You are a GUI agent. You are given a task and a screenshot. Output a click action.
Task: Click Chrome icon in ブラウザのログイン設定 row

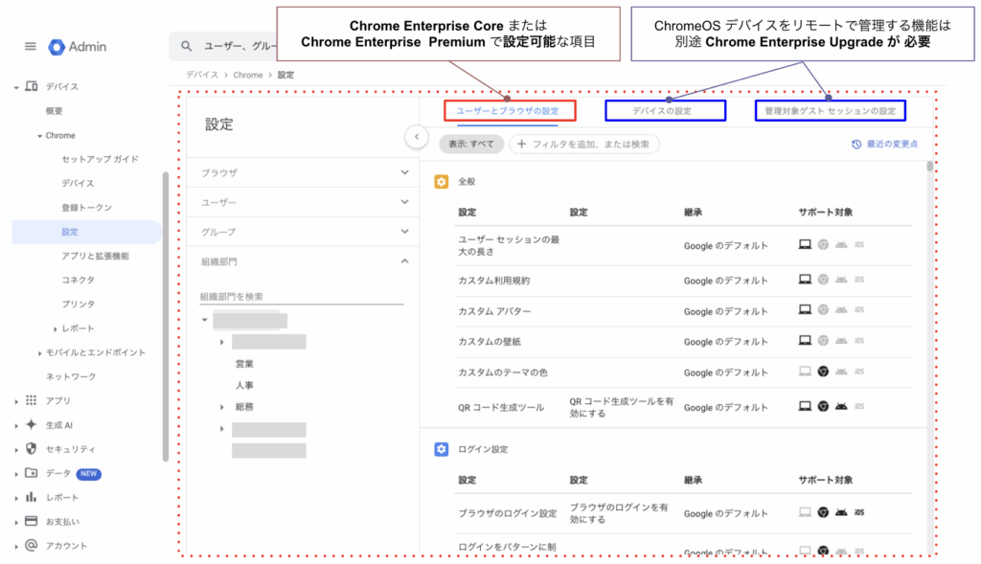(823, 512)
